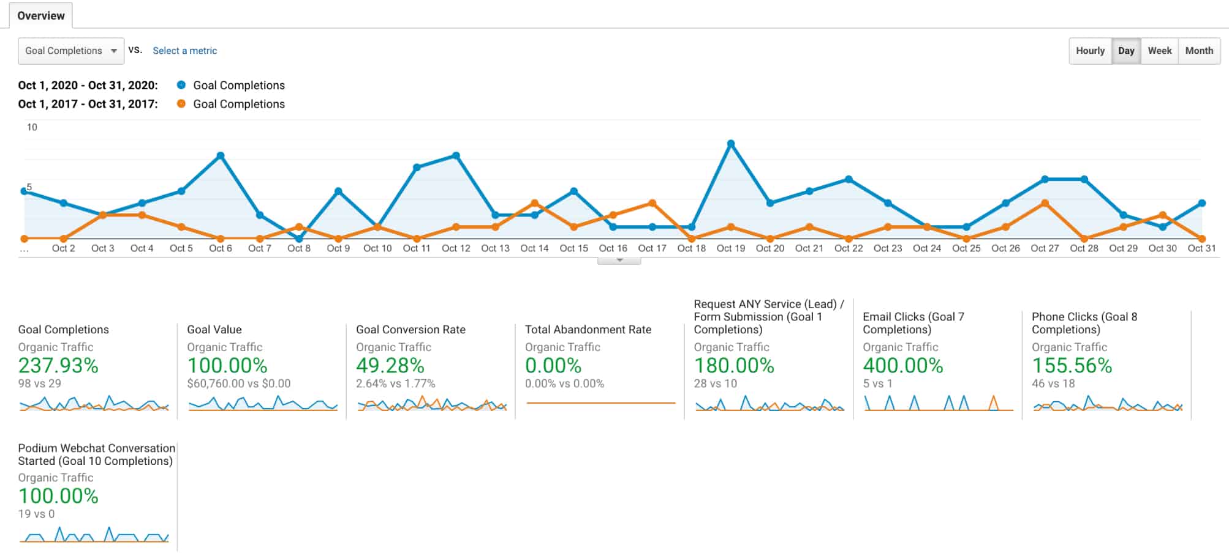Select the Email Clicks sparkline

(939, 403)
